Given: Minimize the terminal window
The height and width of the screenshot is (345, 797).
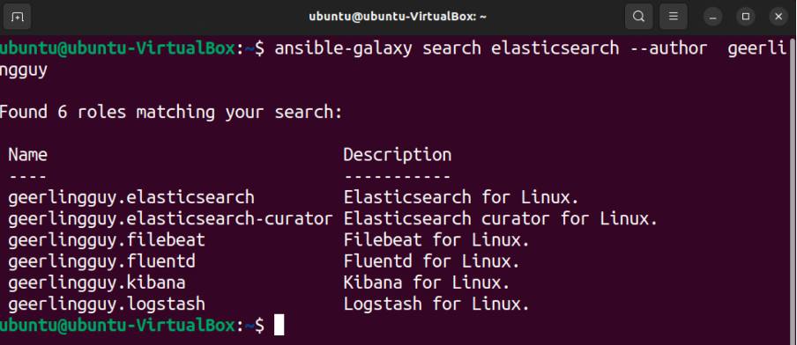Looking at the screenshot, I should (x=712, y=17).
